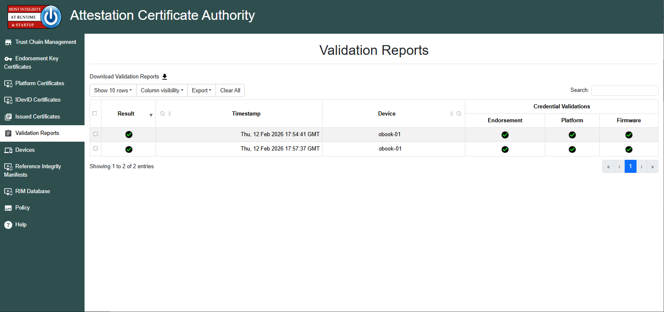The image size is (664, 312).
Task: Click the Result column sort arrow
Action: coord(151,115)
